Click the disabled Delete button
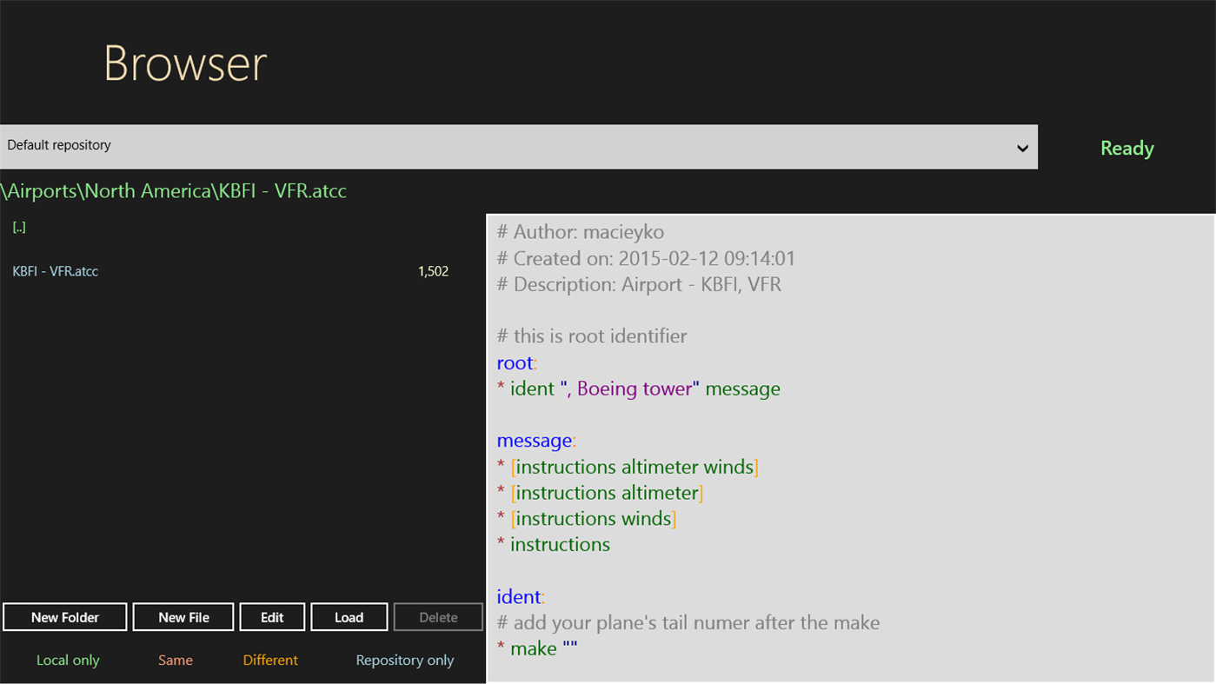The image size is (1216, 684). [437, 617]
